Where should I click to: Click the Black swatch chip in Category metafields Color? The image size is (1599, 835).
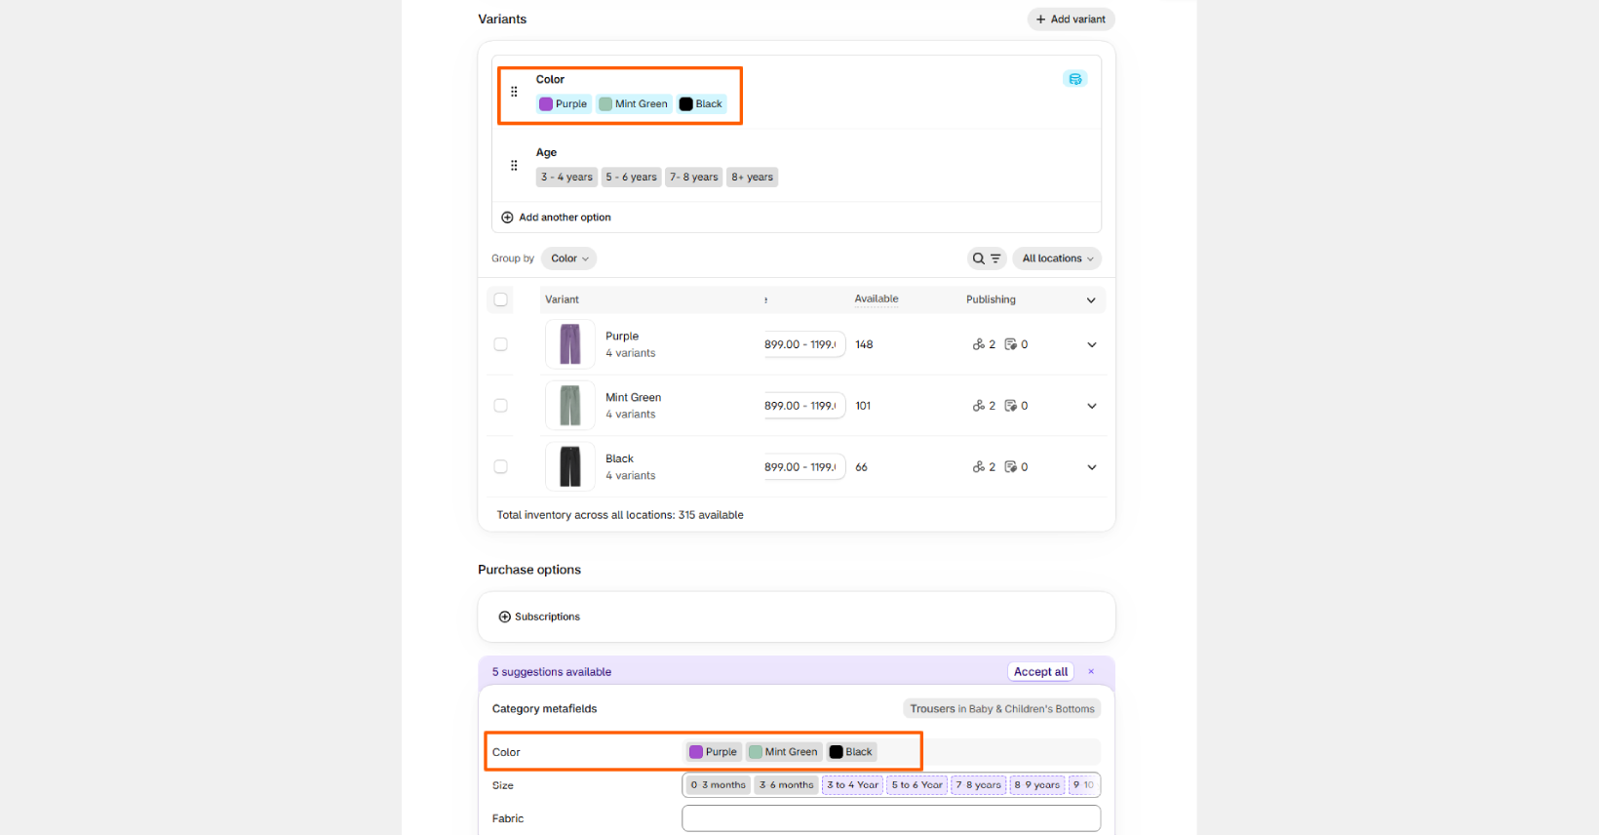click(x=851, y=752)
